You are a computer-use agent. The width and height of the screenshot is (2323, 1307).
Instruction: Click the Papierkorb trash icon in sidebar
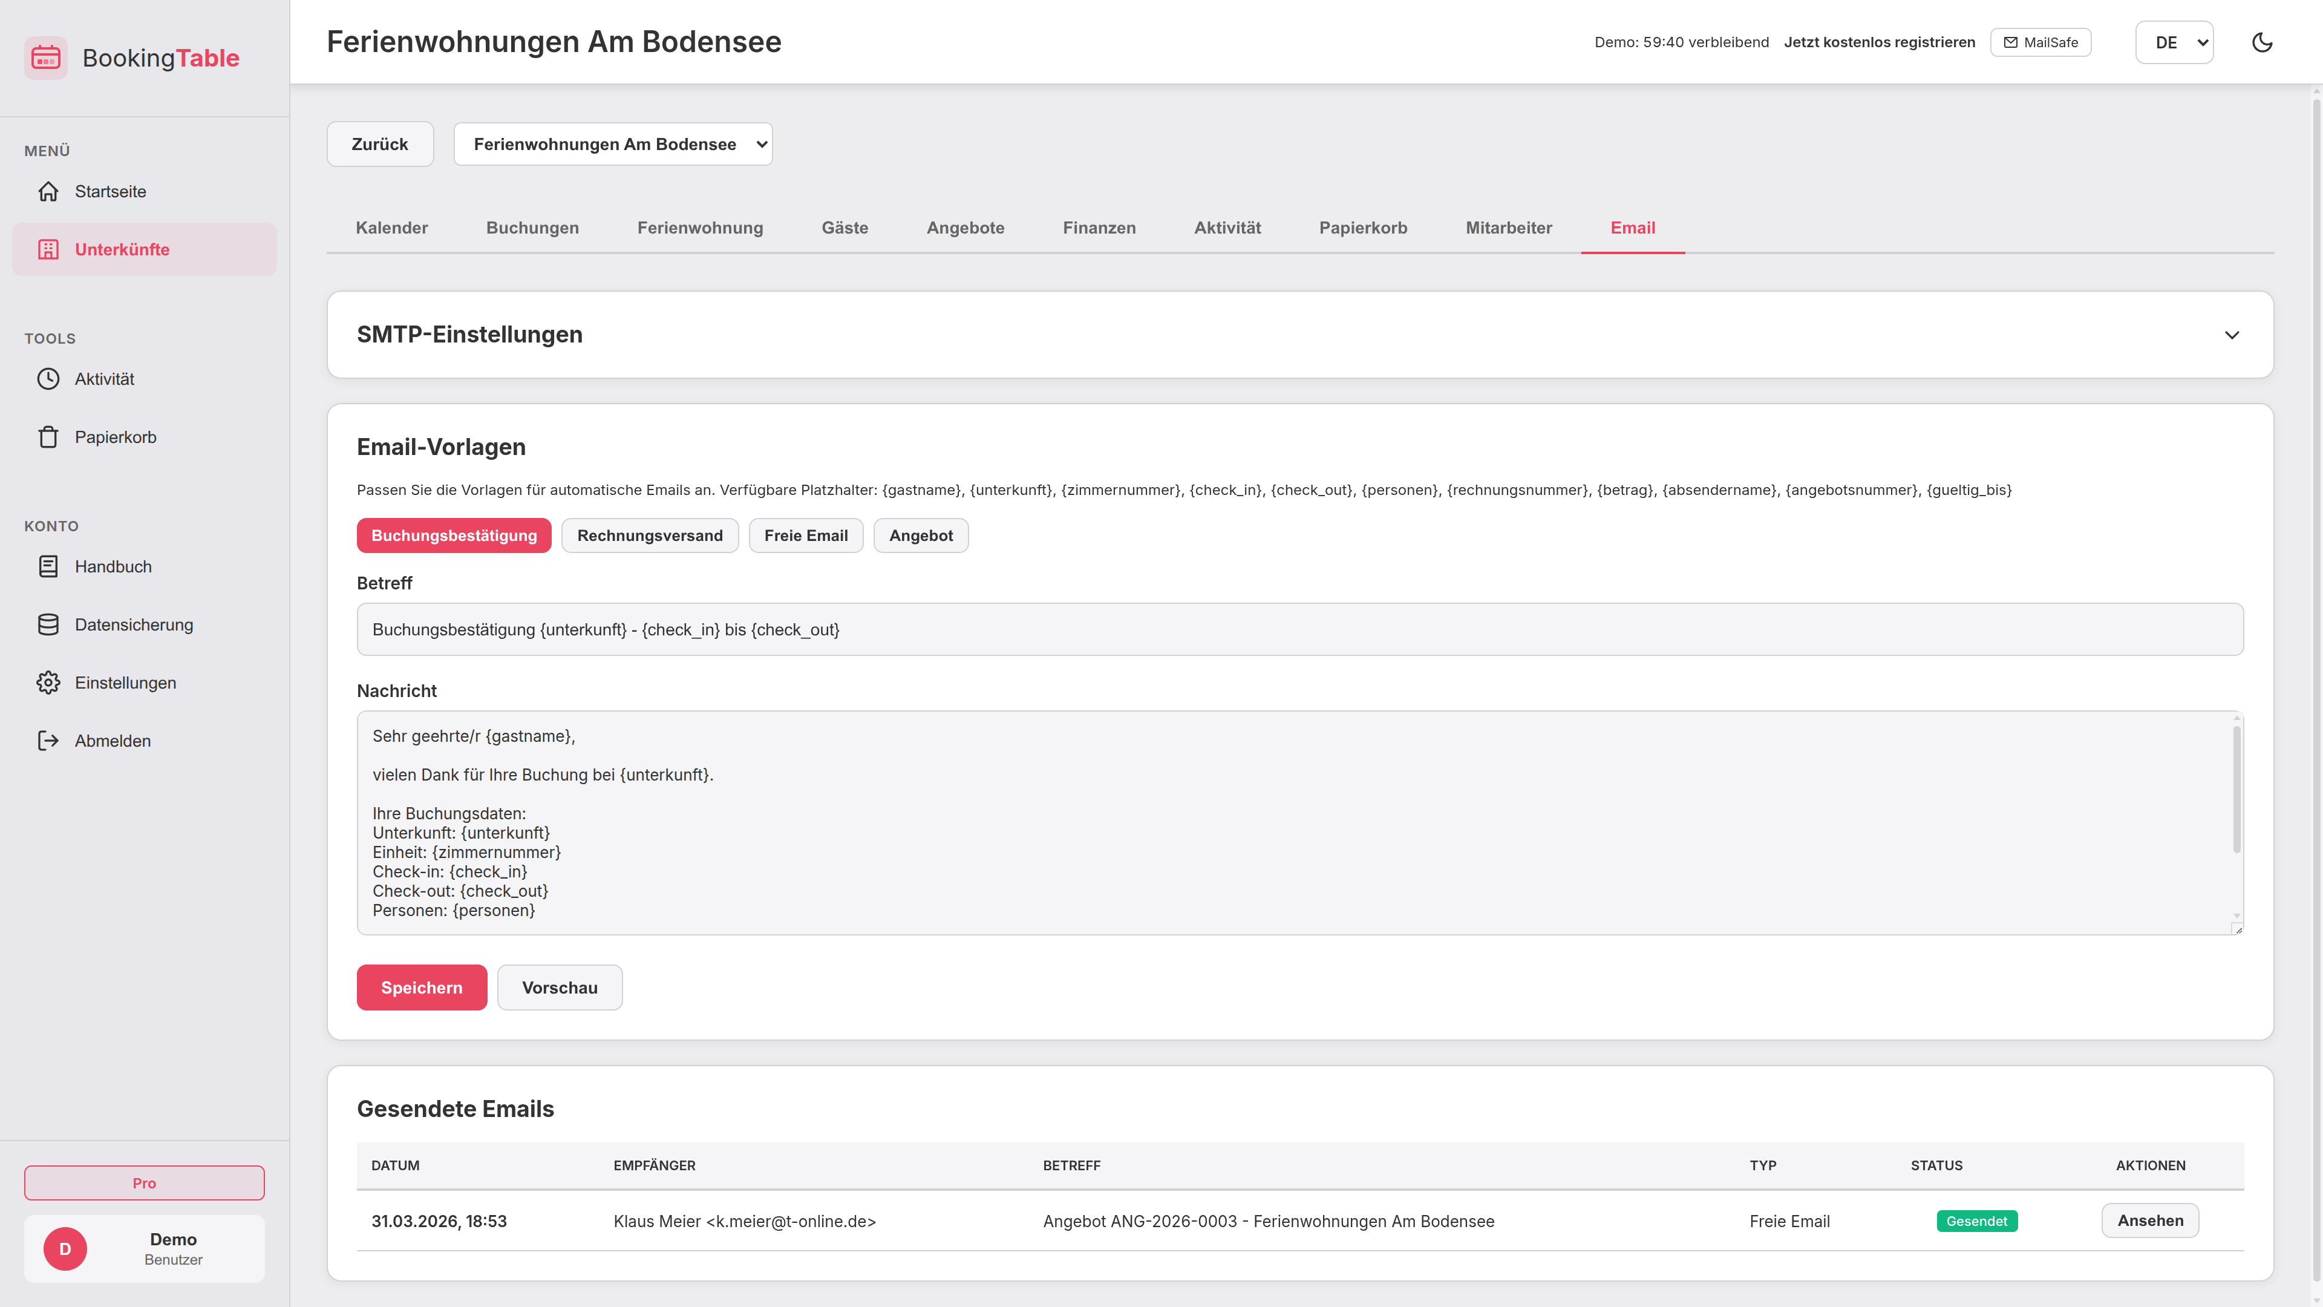(48, 437)
